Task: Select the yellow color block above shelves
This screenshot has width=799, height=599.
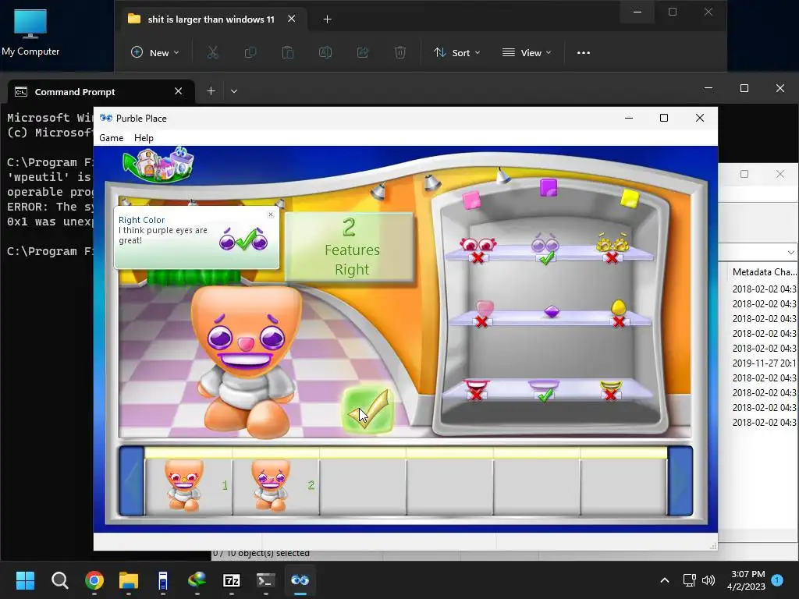Action: point(630,198)
